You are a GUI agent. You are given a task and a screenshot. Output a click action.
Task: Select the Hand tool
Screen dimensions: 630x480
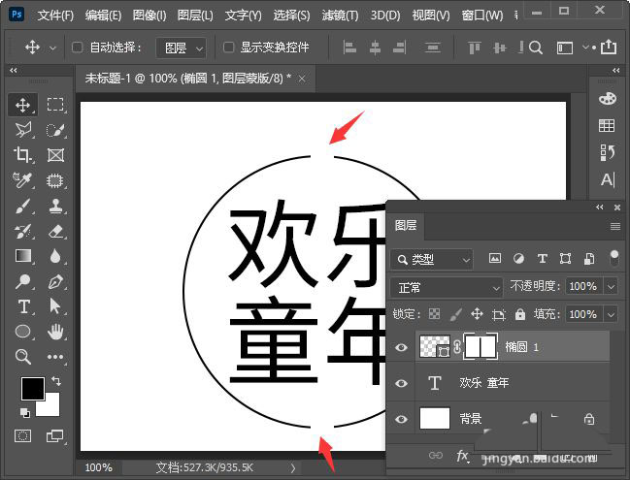click(x=55, y=332)
